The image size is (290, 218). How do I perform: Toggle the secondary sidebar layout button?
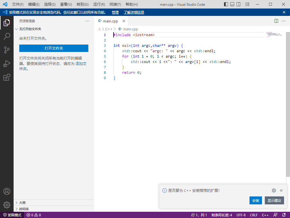[x=238, y=4]
